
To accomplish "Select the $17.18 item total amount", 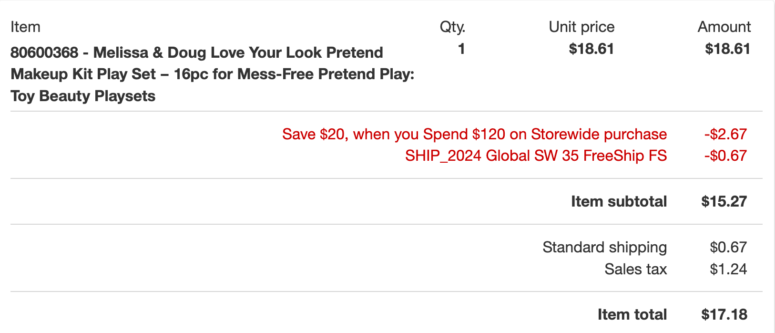I will [x=724, y=314].
